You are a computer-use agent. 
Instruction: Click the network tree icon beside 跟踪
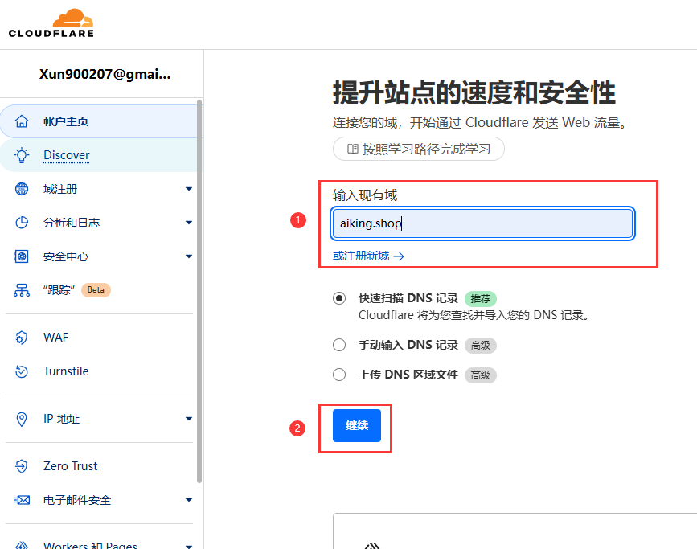pyautogui.click(x=22, y=290)
